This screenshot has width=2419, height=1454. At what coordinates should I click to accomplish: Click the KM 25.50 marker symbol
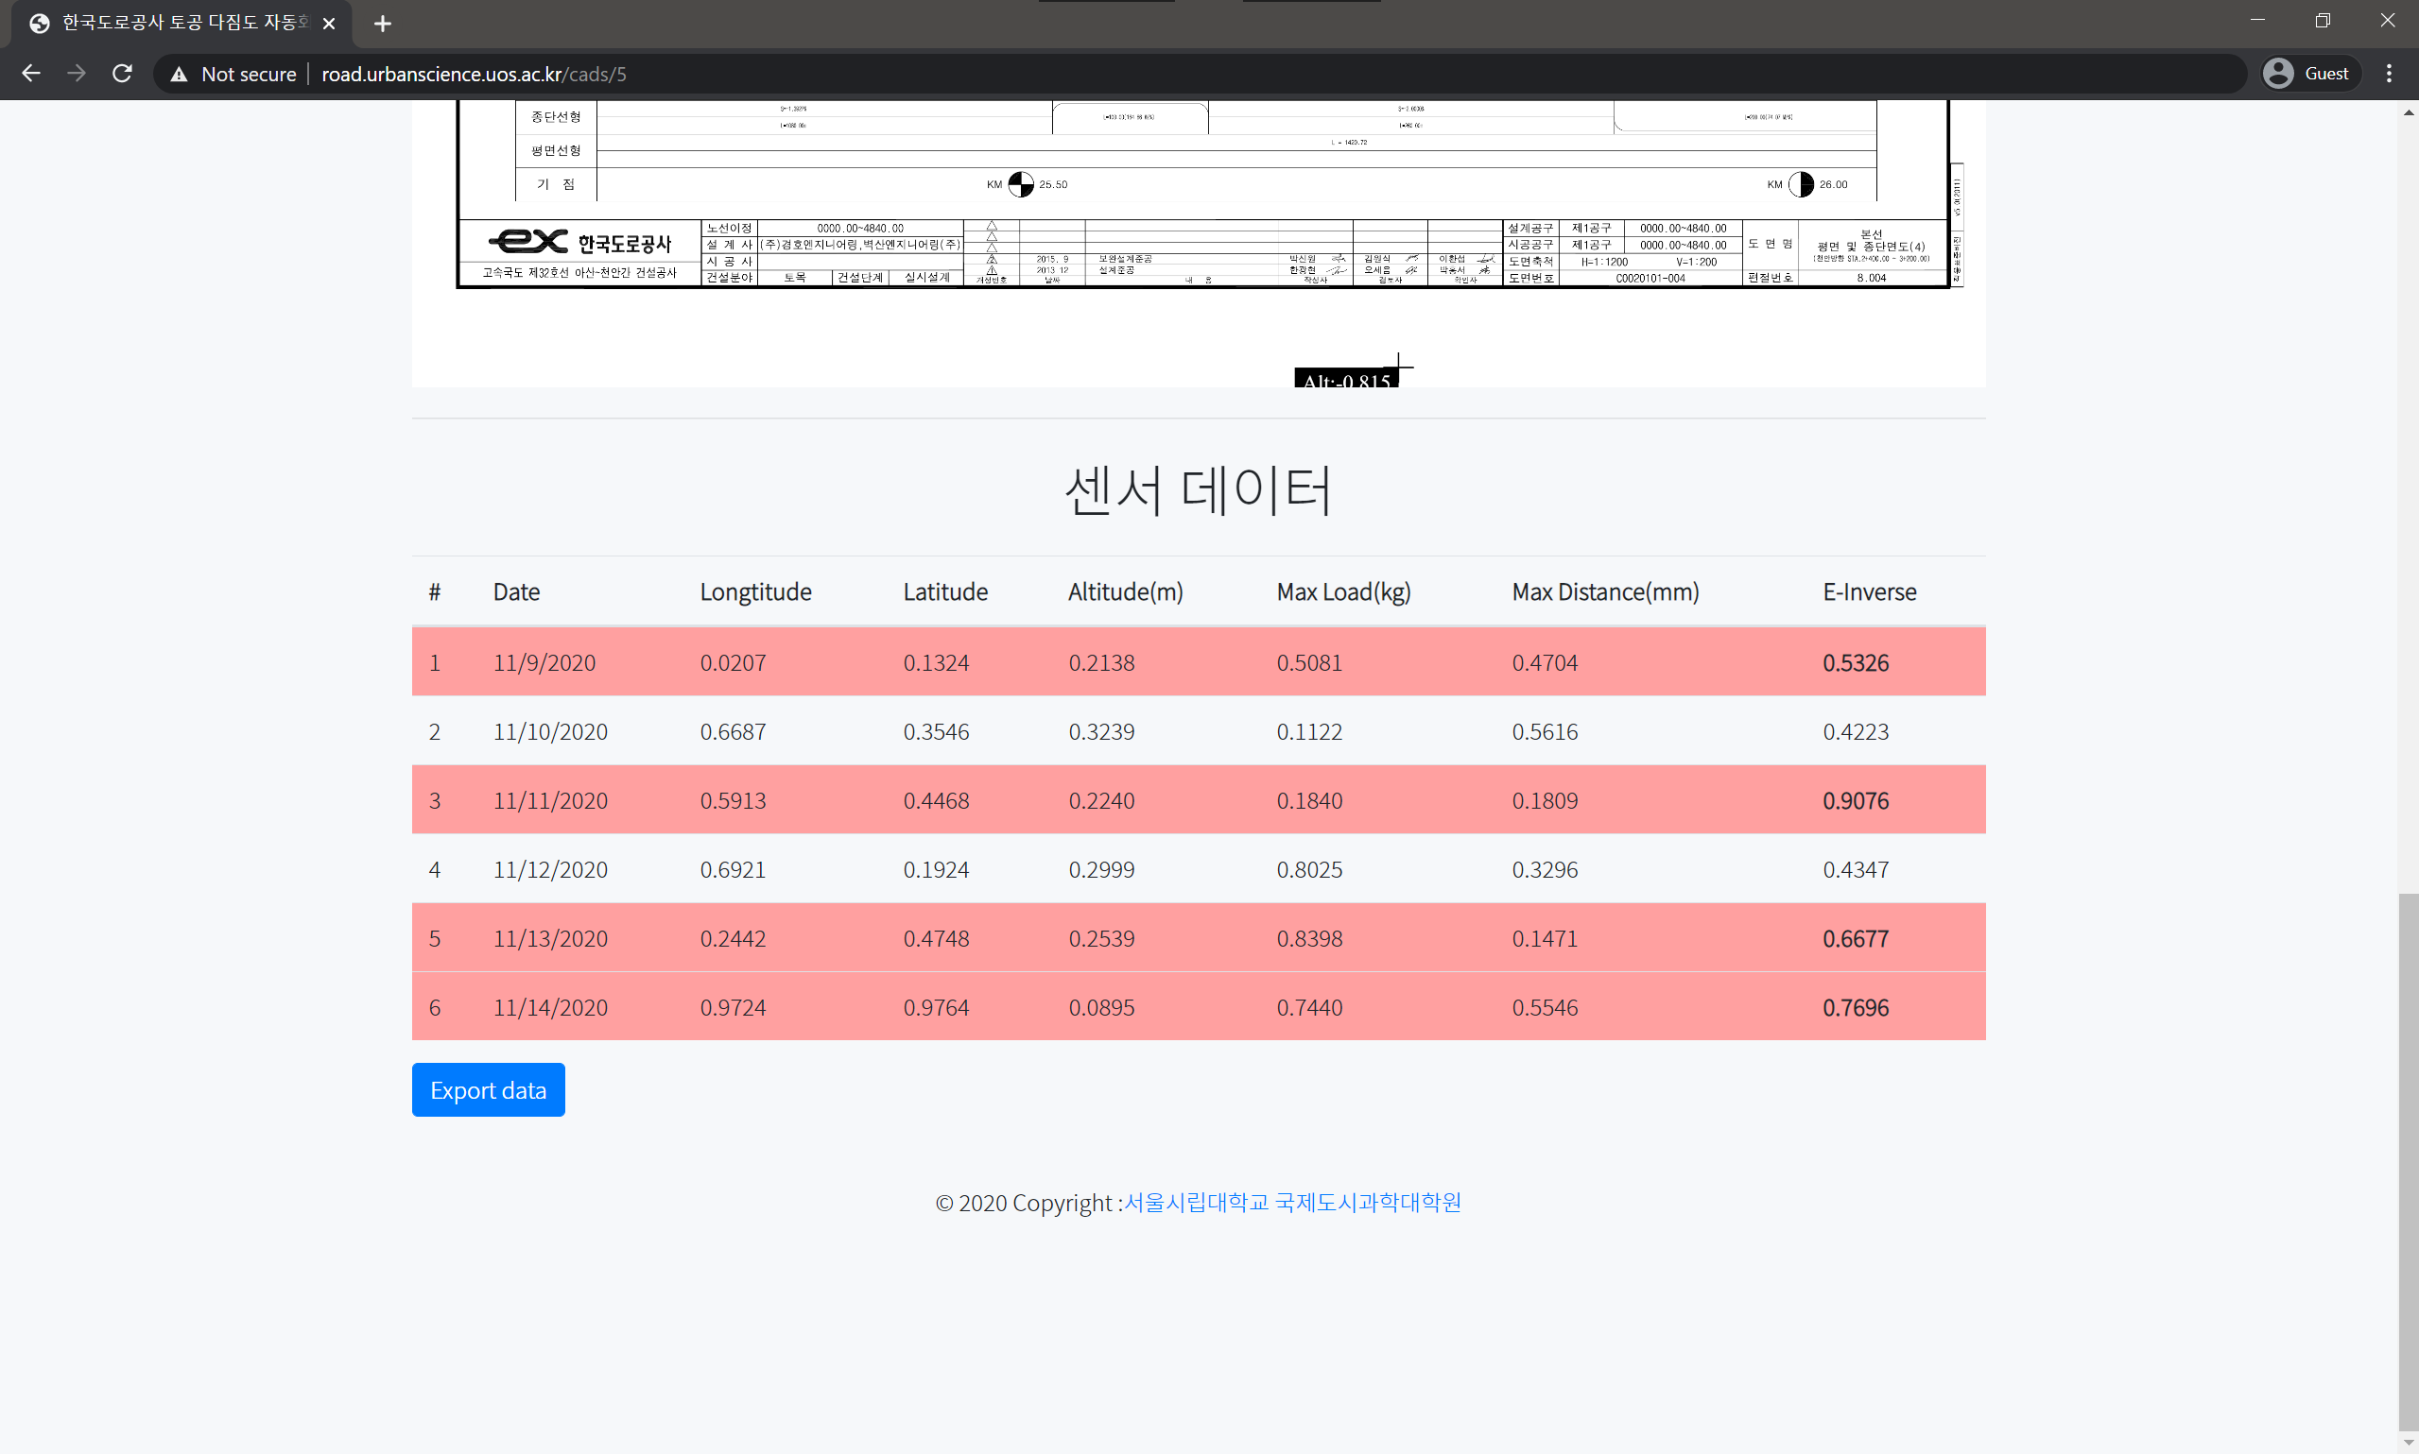click(x=1020, y=184)
